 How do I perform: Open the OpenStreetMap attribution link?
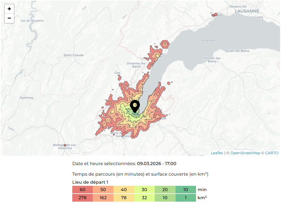[245, 153]
